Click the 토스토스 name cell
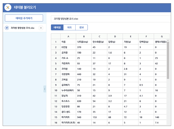This screenshot has height=129, width=174. pyautogui.click(x=68, y=101)
